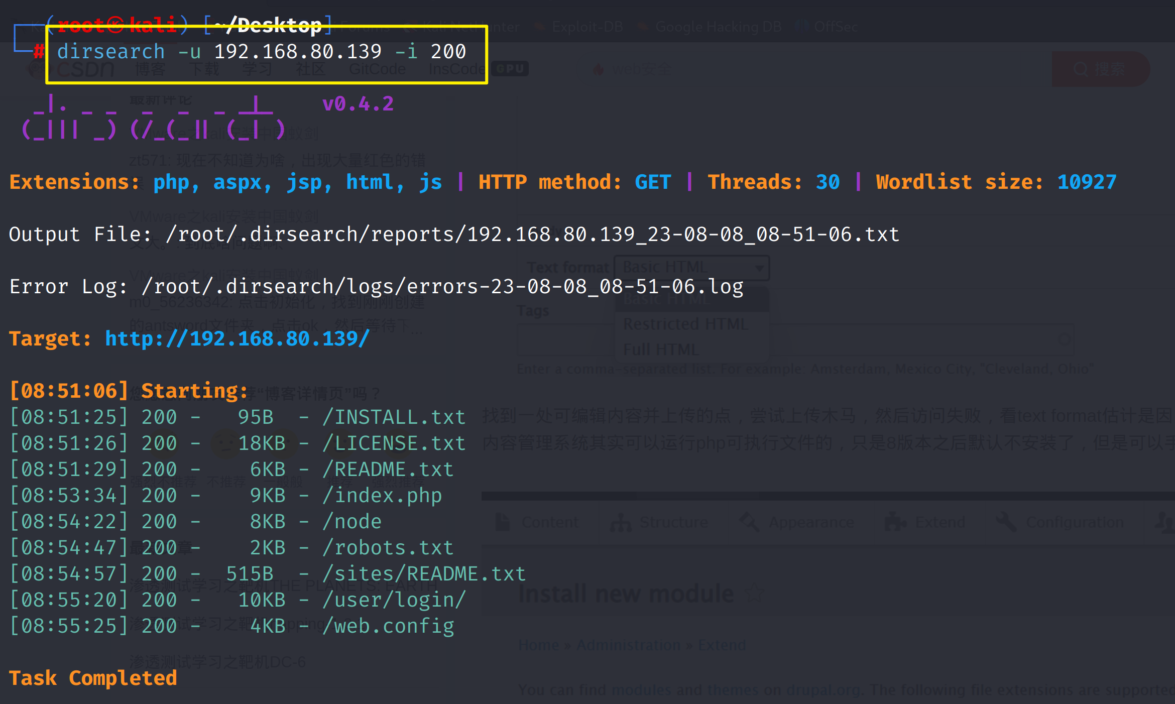The width and height of the screenshot is (1175, 704).
Task: Click the /INSTALL.txt result row
Action: (x=238, y=417)
